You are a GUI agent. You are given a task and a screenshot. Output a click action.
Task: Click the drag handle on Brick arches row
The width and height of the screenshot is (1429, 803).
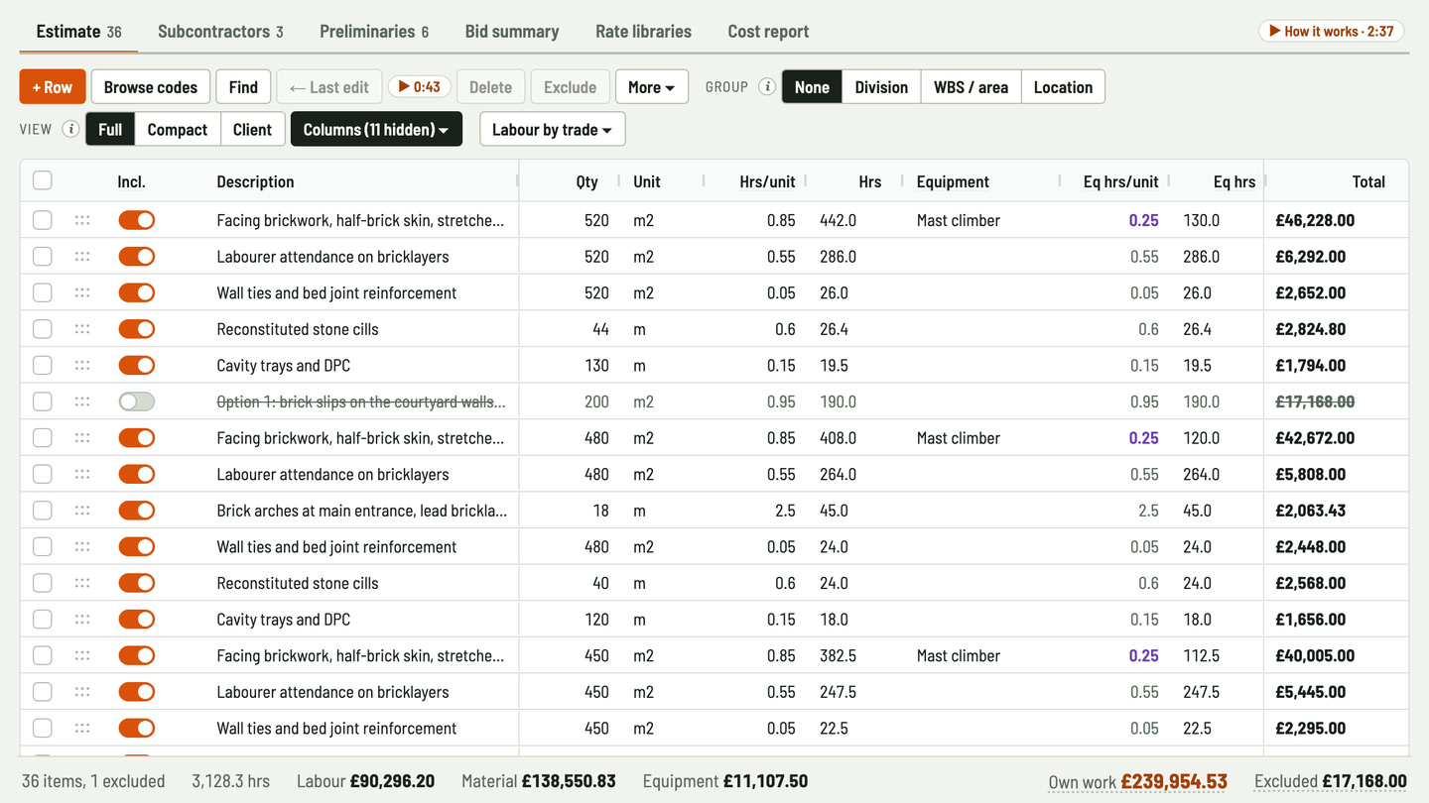point(82,511)
